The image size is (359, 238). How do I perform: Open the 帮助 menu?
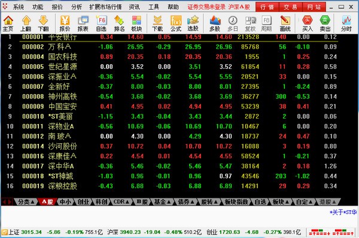point(173,7)
